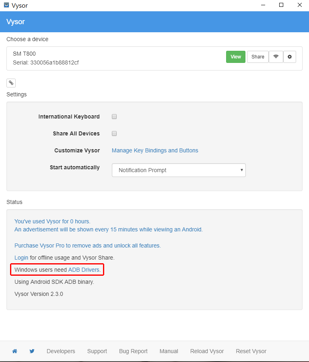Open the home icon in footer
The height and width of the screenshot is (362, 309).
15,351
